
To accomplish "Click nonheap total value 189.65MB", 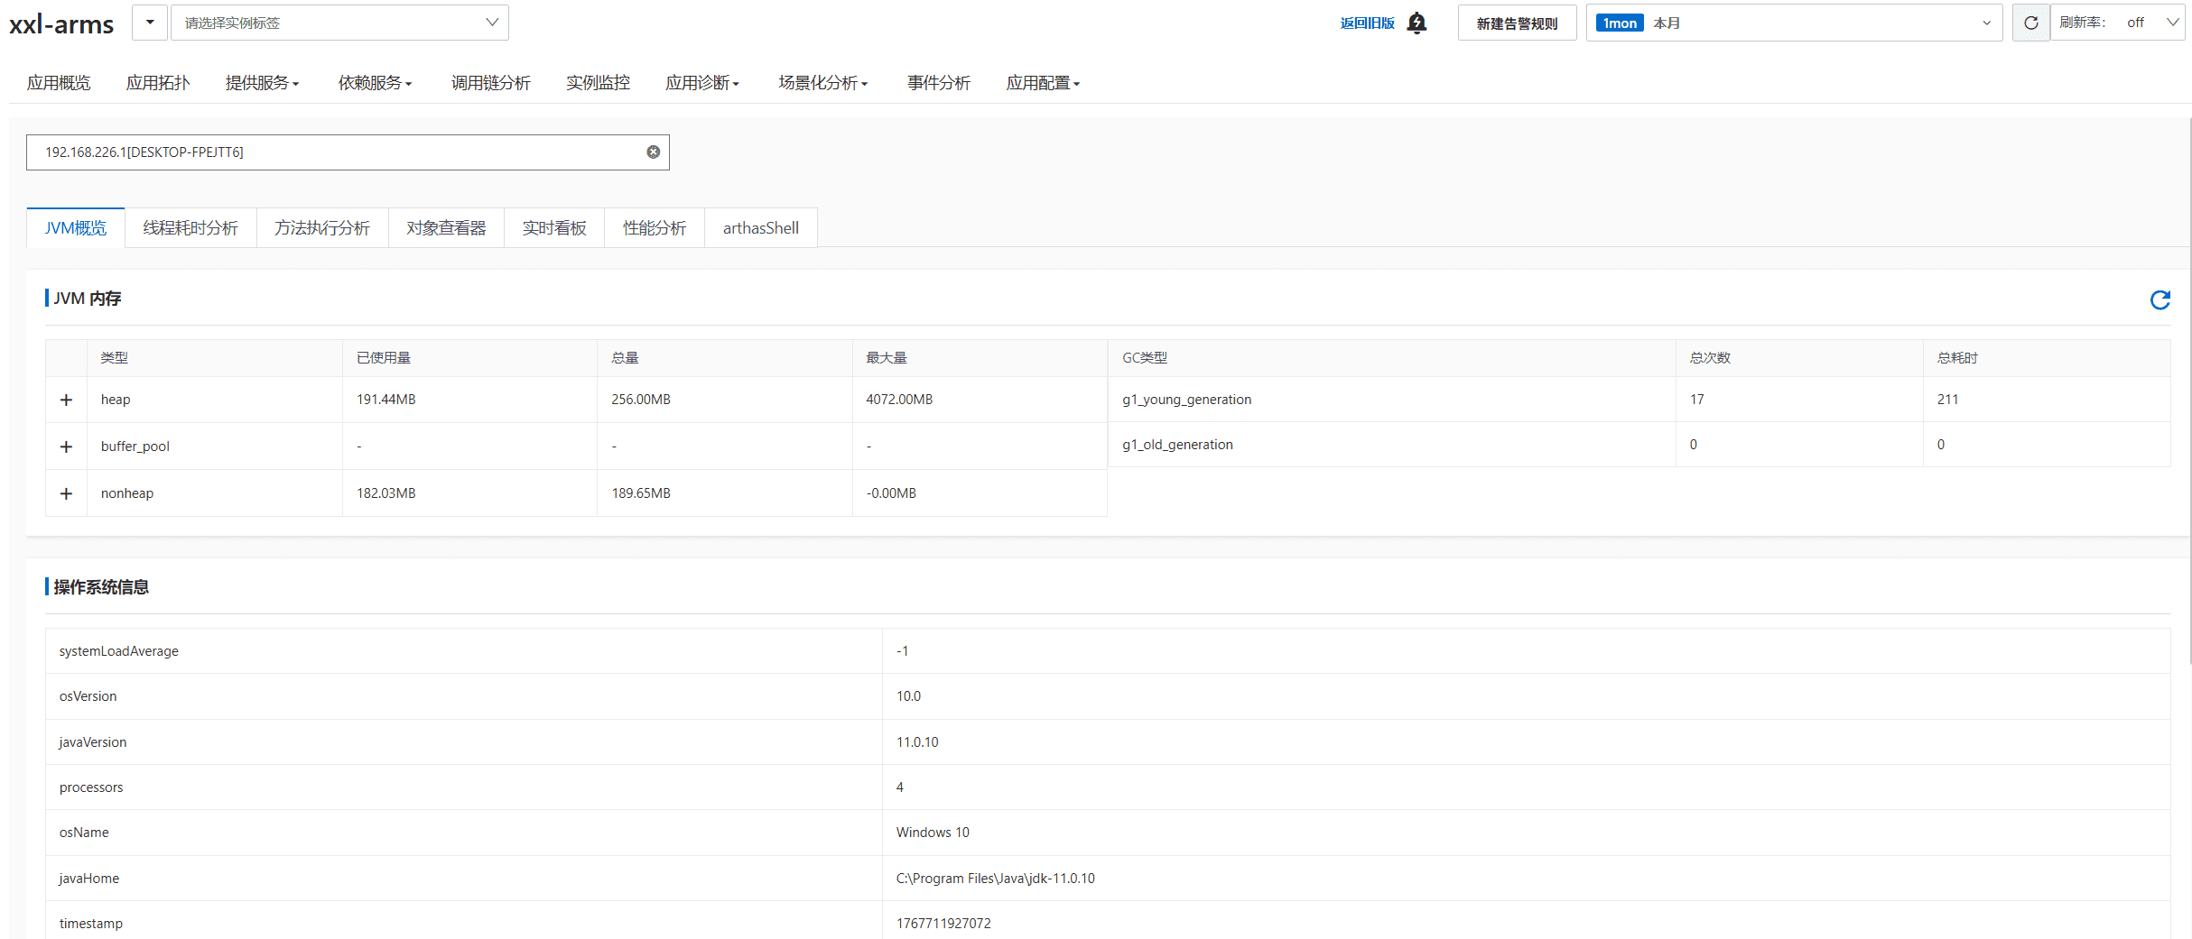I will pos(641,493).
